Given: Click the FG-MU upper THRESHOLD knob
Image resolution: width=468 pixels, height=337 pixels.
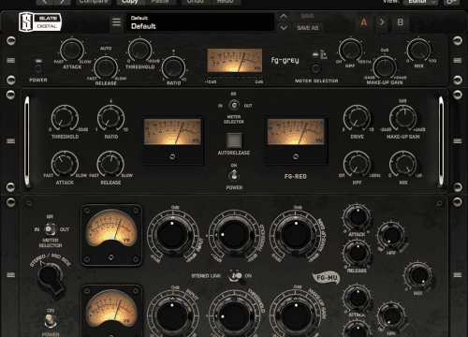Looking at the screenshot, I should point(234,235).
